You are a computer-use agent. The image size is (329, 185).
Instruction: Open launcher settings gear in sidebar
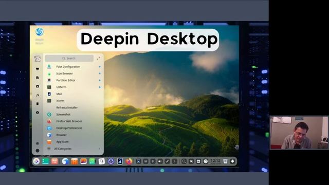pos(38,143)
